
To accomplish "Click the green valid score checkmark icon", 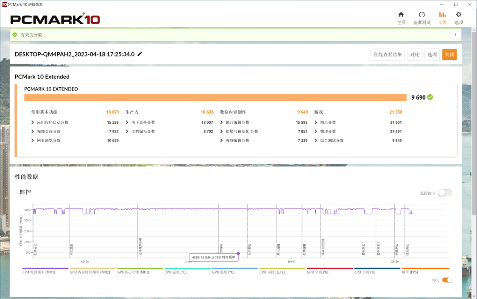I will pos(14,35).
